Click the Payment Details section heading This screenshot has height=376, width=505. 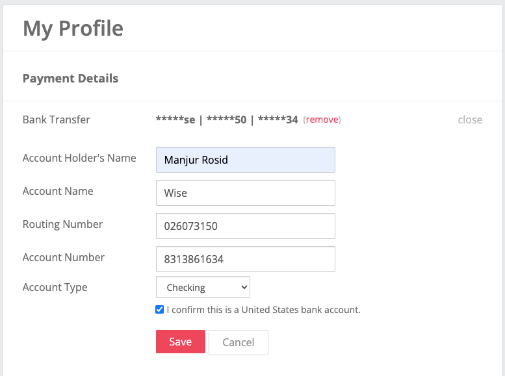(x=70, y=79)
